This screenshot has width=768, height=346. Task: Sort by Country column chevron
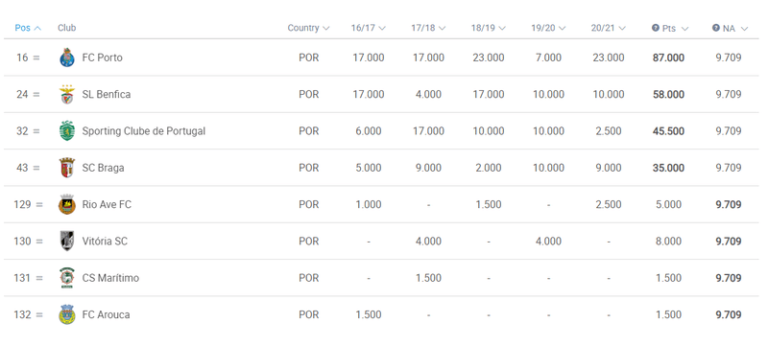(326, 29)
